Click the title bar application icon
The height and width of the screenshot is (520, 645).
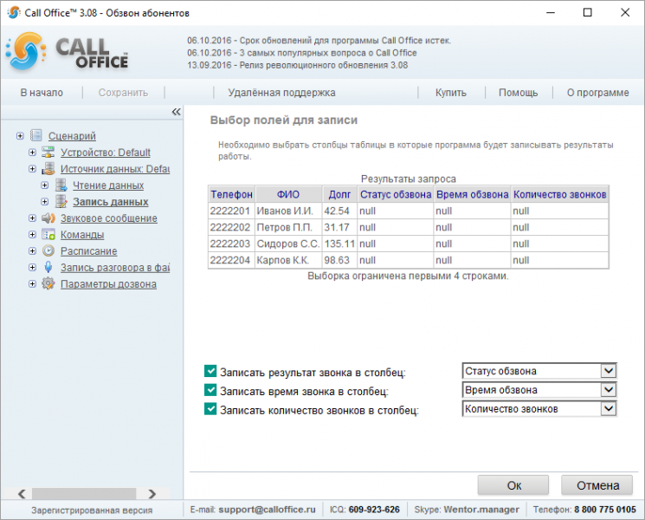click(13, 12)
